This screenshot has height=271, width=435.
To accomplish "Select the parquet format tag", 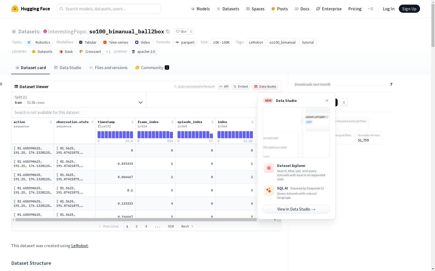I will [185, 42].
